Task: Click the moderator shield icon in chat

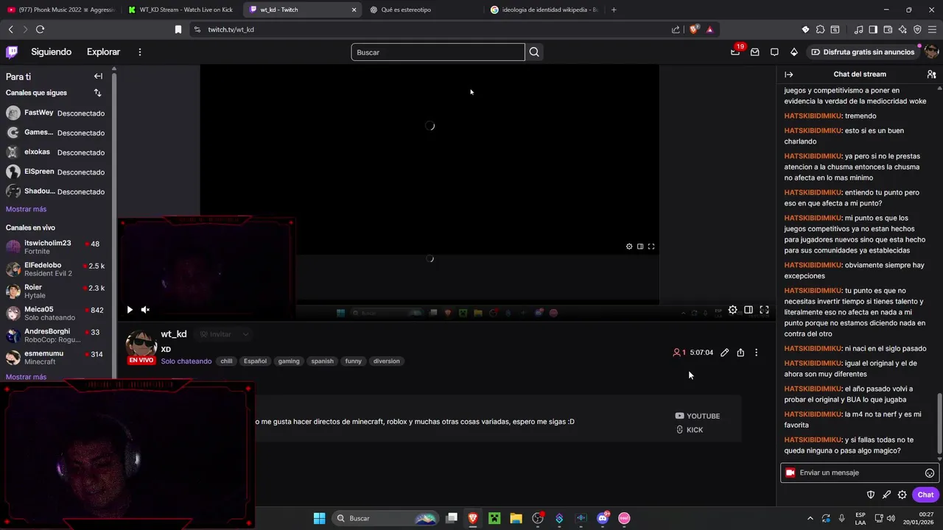Action: (870, 495)
